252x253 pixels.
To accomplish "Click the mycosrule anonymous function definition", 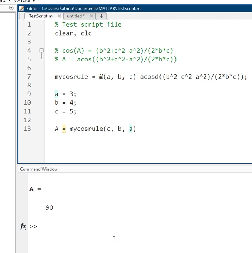I will 151,77.
